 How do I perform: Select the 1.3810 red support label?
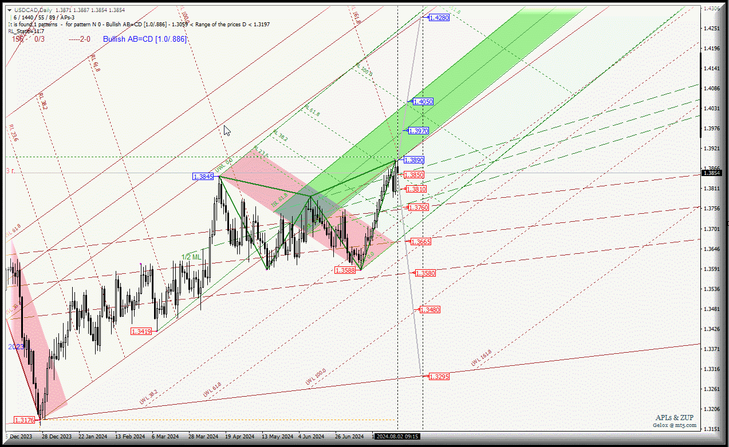(x=416, y=189)
